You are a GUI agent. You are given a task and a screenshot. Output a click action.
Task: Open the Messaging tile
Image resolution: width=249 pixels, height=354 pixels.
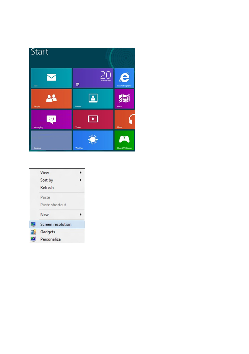(51, 119)
